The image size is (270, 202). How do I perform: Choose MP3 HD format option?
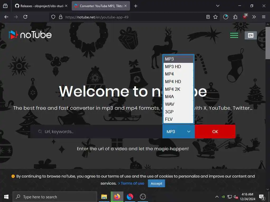178,67
